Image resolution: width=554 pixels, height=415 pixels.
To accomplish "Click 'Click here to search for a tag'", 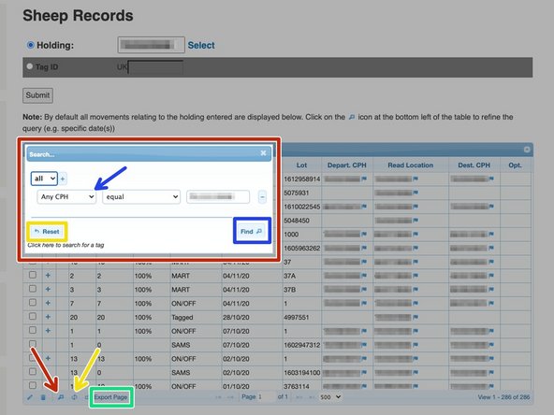I will (66, 245).
